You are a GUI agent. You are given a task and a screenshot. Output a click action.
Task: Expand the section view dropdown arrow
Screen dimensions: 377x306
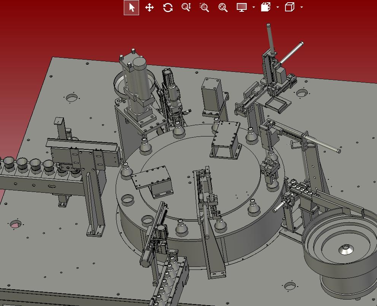pos(278,8)
